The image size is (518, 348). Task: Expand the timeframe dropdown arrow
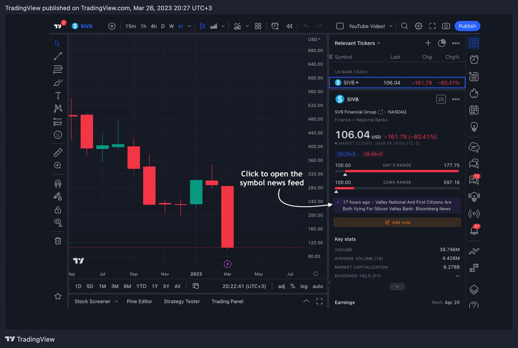click(x=189, y=26)
